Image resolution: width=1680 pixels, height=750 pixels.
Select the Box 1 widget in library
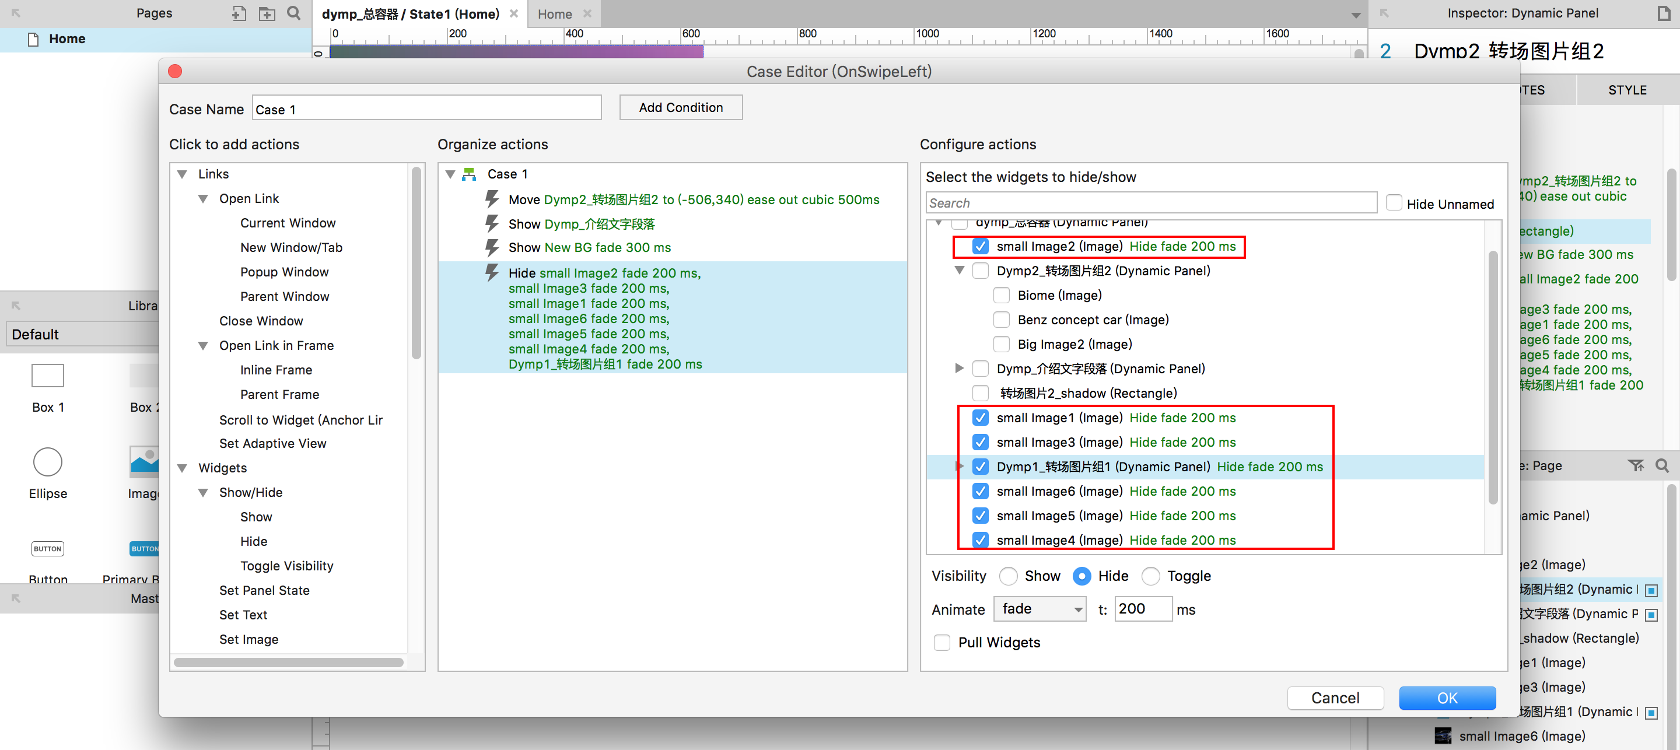pos(48,376)
